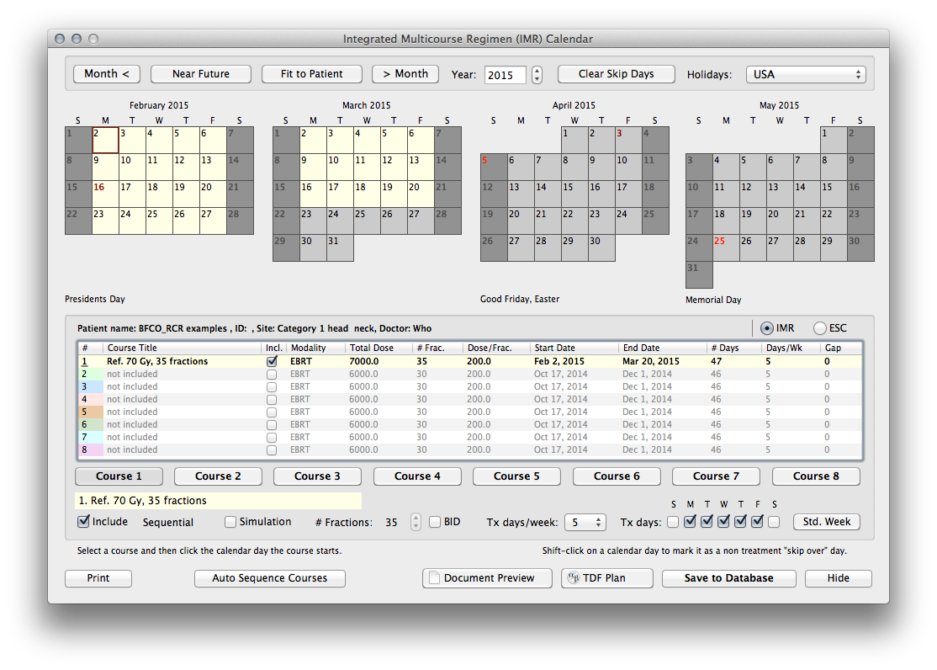
Task: Switch to the Course 3 tab
Action: click(317, 476)
